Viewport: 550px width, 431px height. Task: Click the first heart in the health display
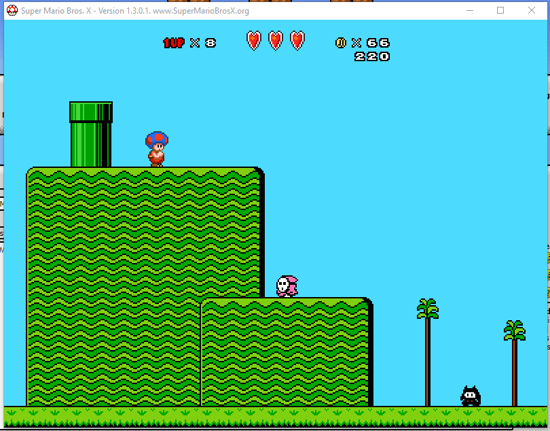pos(253,40)
